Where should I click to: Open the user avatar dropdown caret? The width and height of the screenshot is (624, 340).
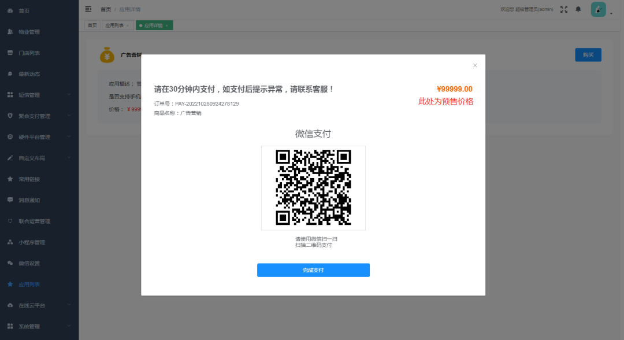pos(611,13)
